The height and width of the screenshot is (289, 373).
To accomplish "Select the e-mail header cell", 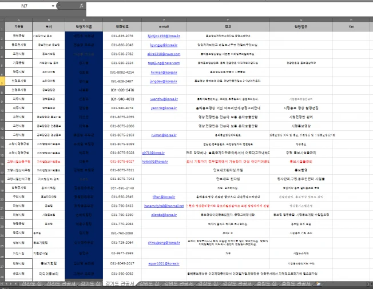I will click(x=164, y=27).
